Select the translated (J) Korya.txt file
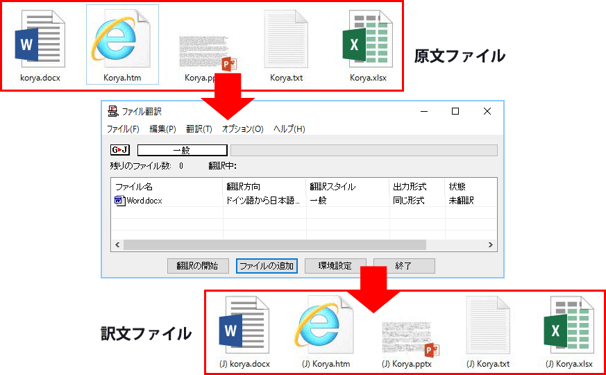606x375 pixels. [488, 332]
